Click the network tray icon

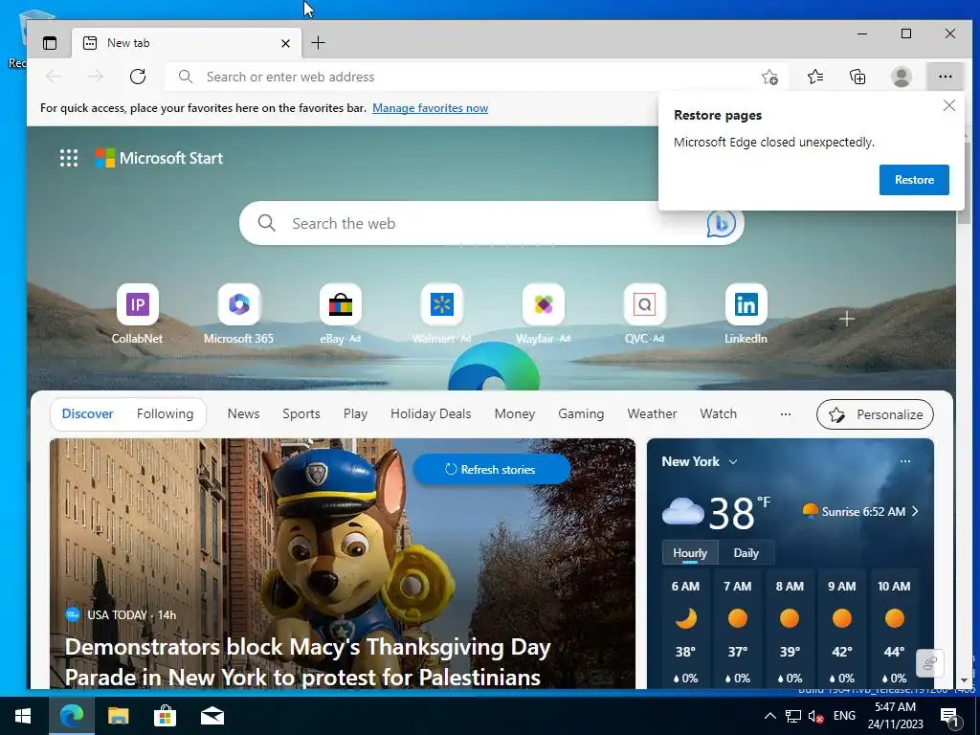(x=793, y=716)
